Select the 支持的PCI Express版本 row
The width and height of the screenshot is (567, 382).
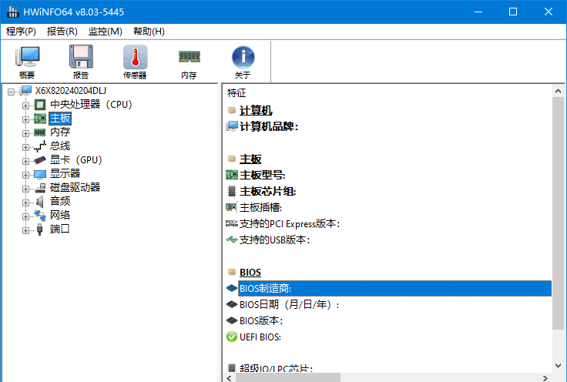(x=290, y=223)
